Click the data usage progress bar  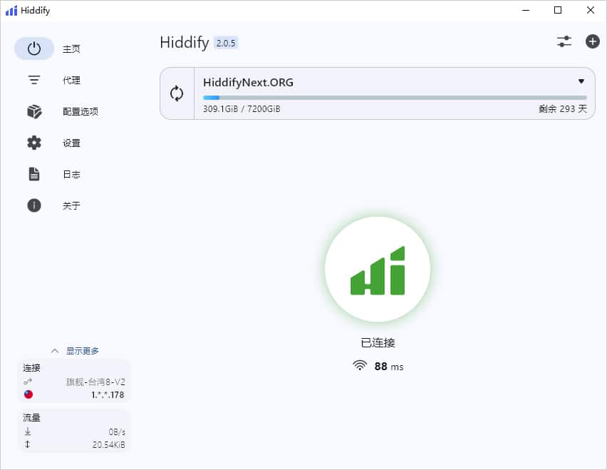coord(395,98)
